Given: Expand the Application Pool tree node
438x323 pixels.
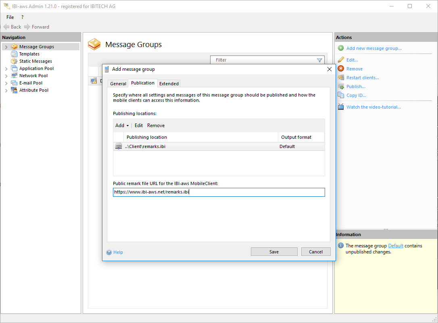Looking at the screenshot, I should [6, 69].
